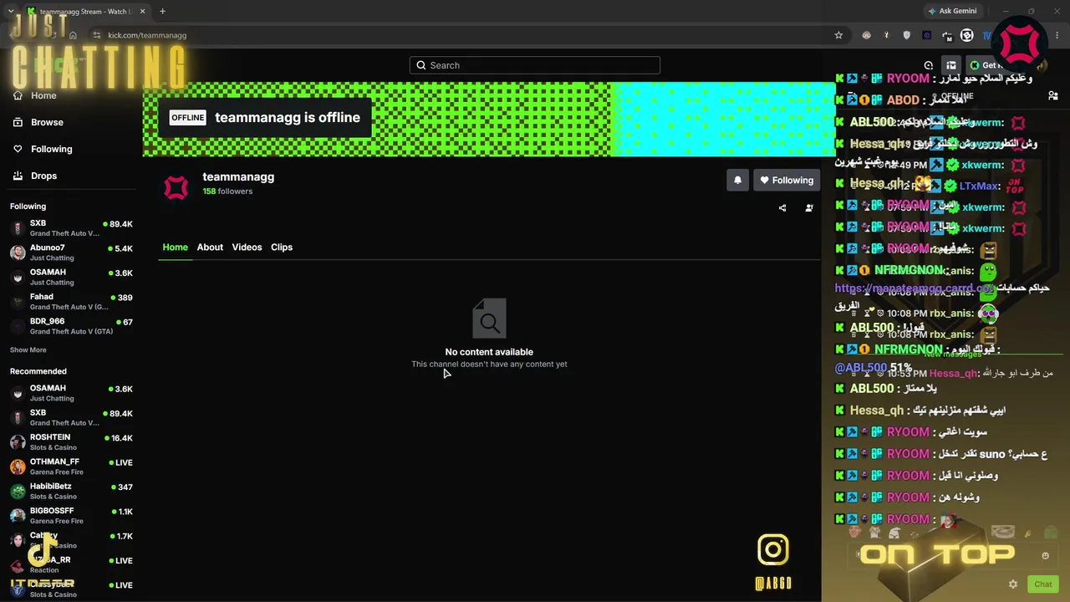Open HabibiBetz recommended channel
Viewport: 1070px width, 602px height.
click(x=71, y=491)
